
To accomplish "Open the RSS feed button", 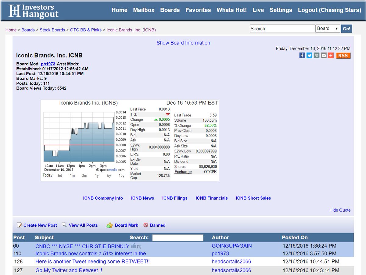I will click(343, 55).
